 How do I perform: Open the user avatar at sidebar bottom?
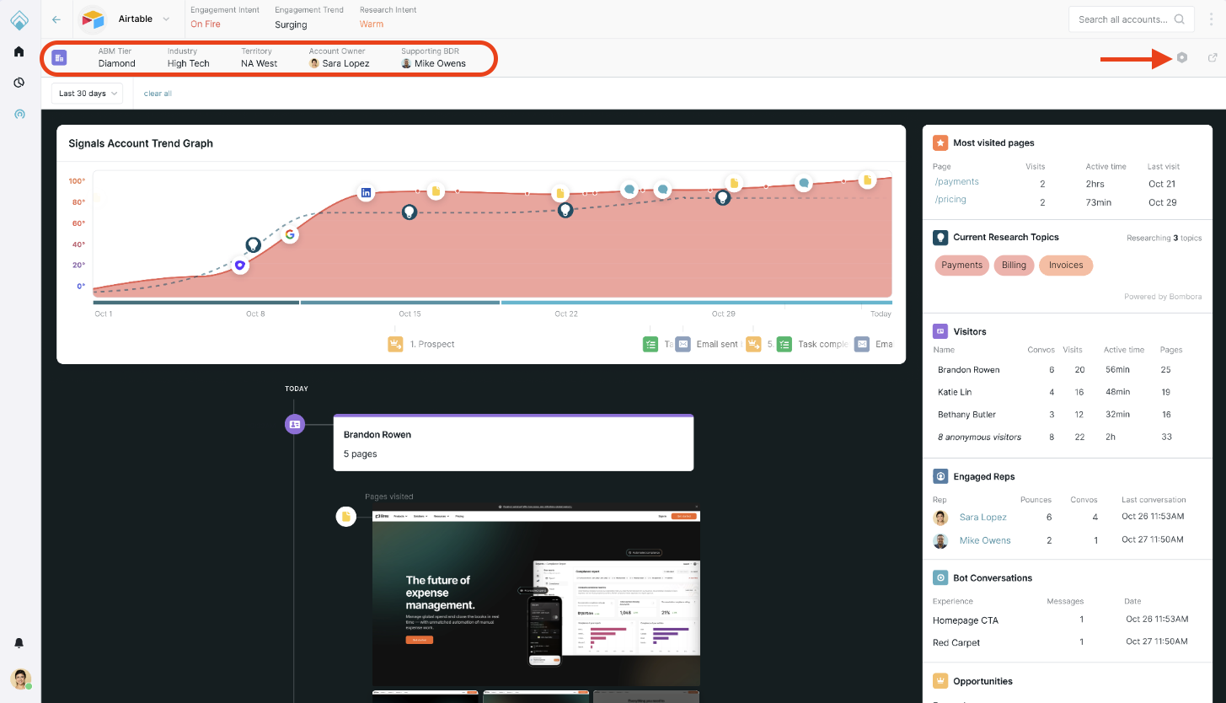(x=20, y=679)
